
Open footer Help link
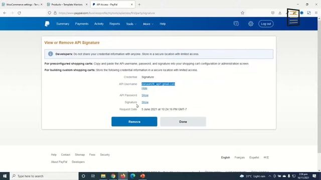54,154
